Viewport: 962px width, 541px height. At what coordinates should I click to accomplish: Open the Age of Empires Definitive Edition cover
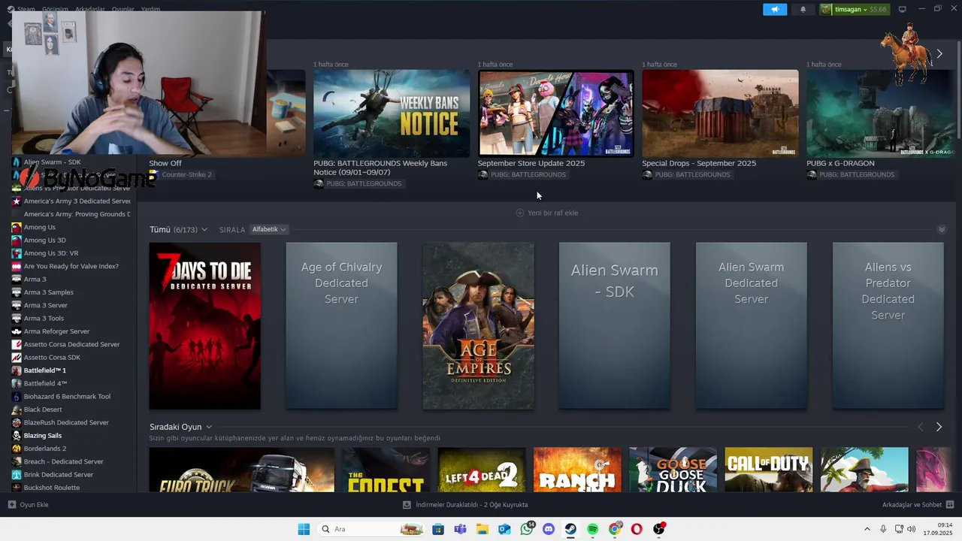coord(478,325)
